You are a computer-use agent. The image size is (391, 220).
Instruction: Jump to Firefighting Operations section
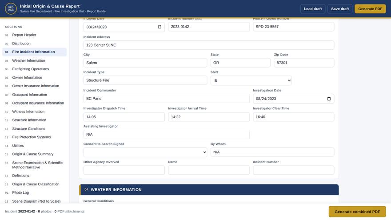[34, 69]
